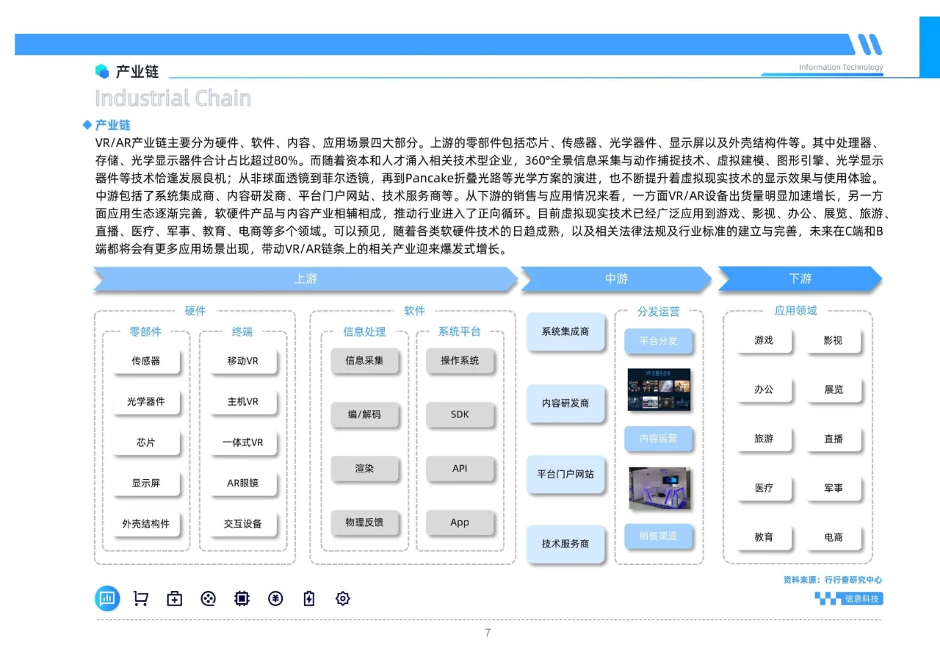Select the charging battery icon
The width and height of the screenshot is (940, 665).
click(309, 598)
